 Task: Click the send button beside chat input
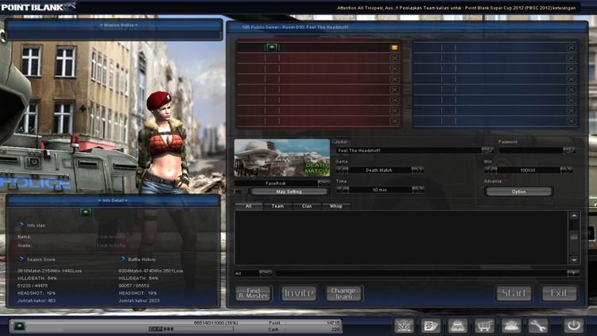(573, 273)
